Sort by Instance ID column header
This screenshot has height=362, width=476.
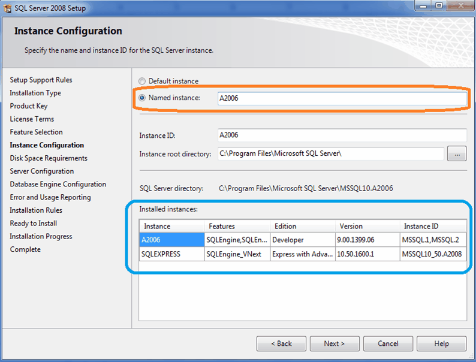click(433, 226)
